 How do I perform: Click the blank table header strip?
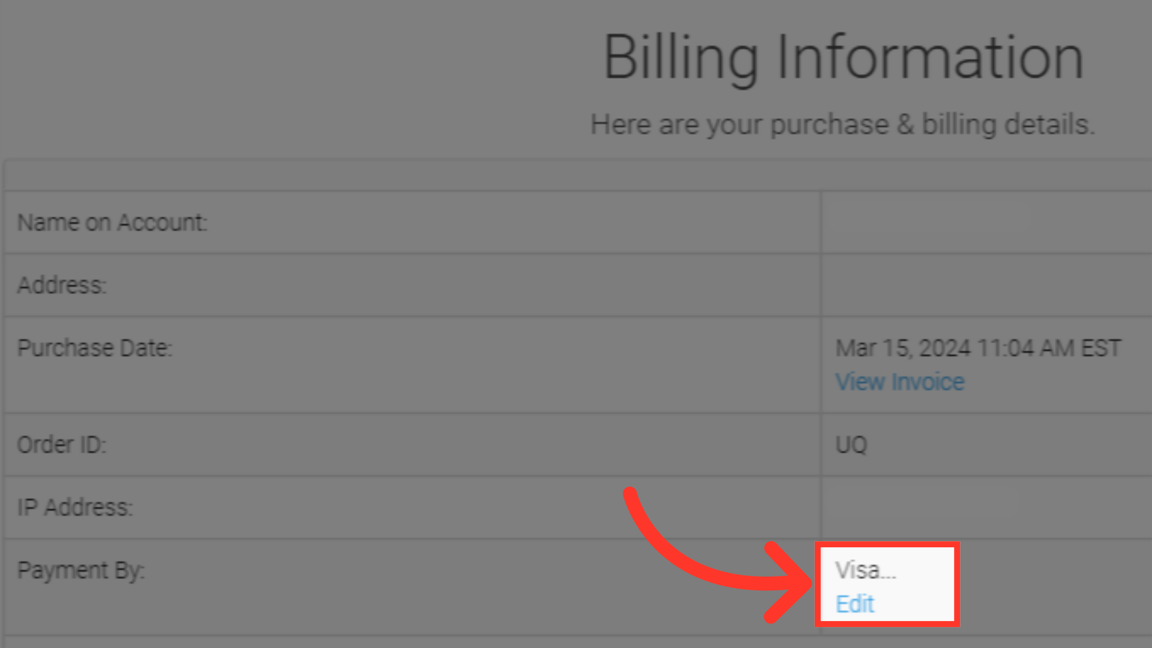[x=578, y=176]
